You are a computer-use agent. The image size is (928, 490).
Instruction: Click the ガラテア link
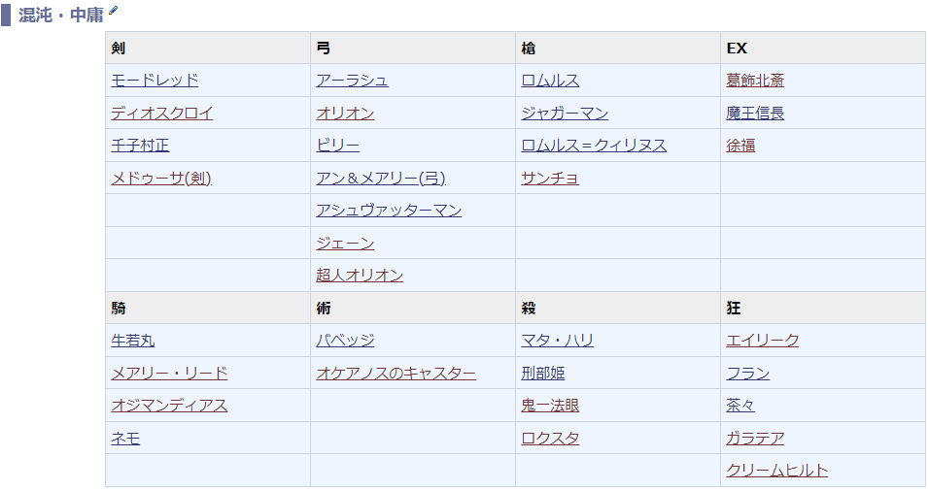755,439
